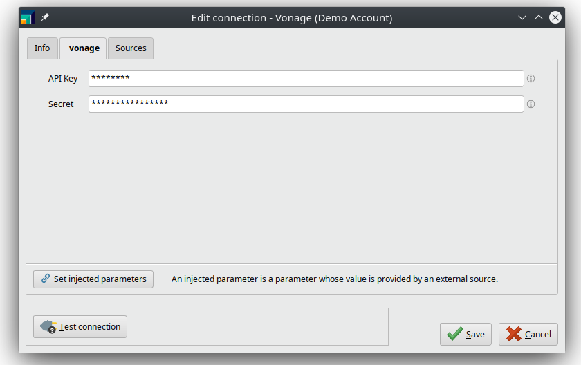Save the connection using the Save label
Viewport: 581px width, 365px height.
click(x=475, y=335)
